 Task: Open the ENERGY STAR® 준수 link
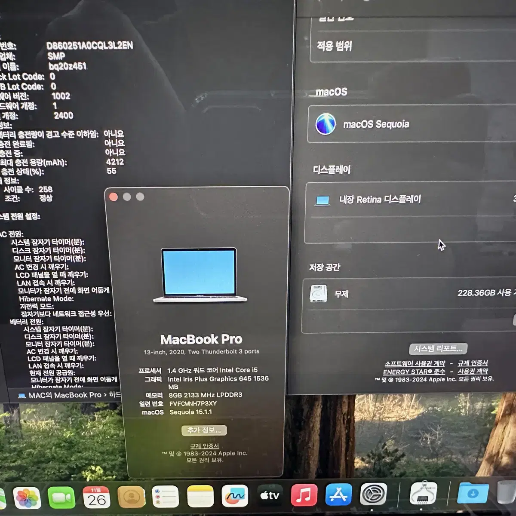(414, 372)
